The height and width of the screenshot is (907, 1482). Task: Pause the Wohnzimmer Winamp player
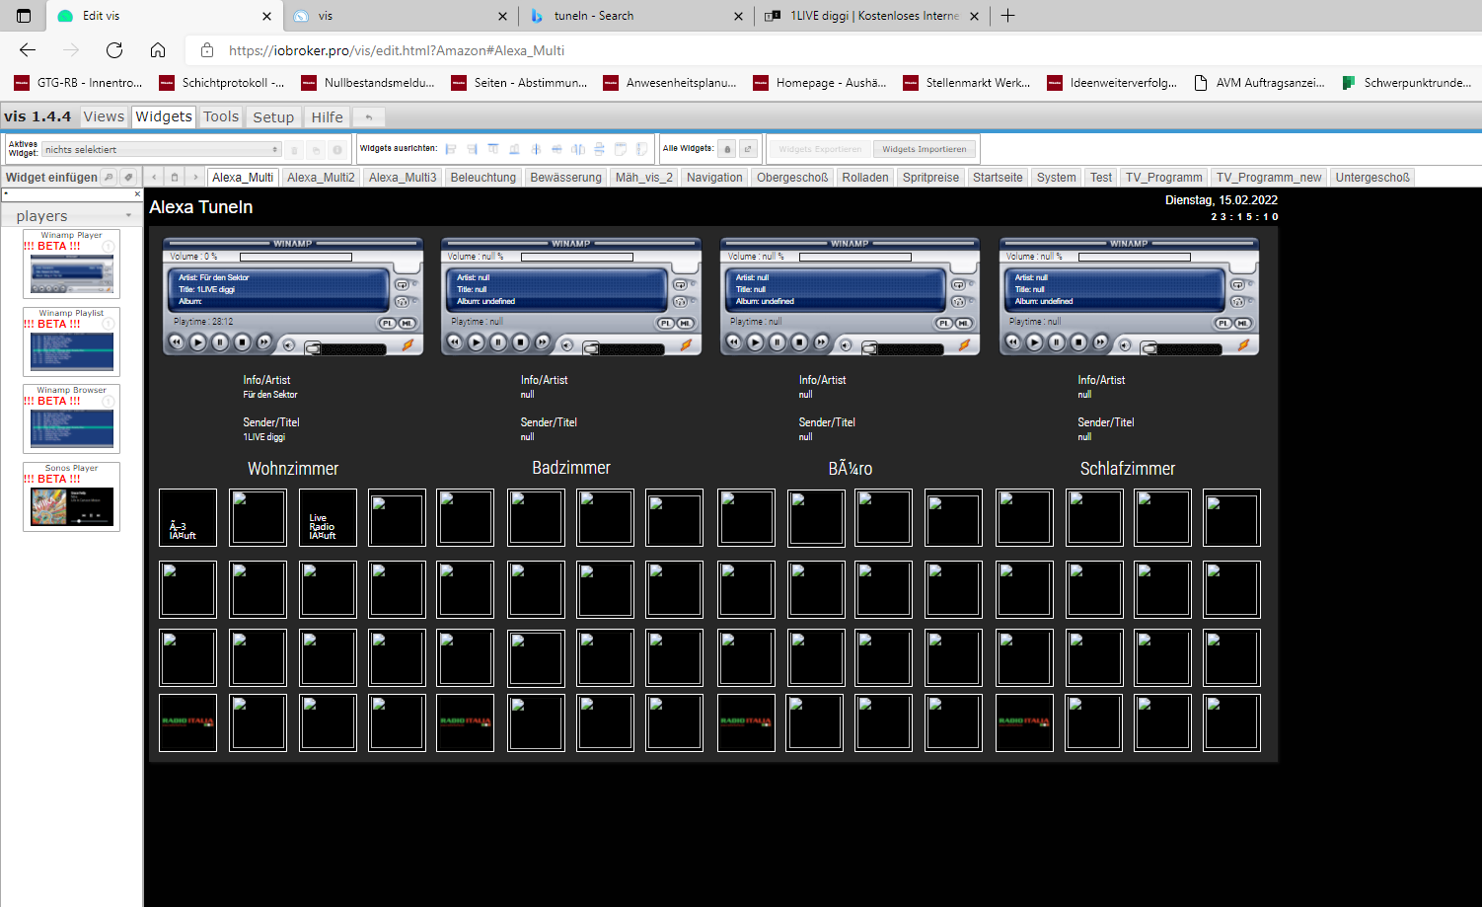click(x=220, y=342)
